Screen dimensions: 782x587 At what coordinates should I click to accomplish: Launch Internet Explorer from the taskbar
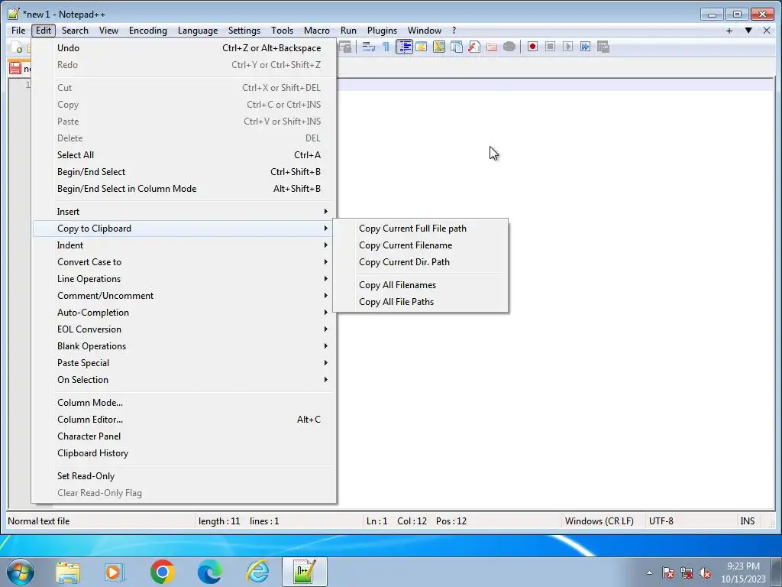pos(258,572)
